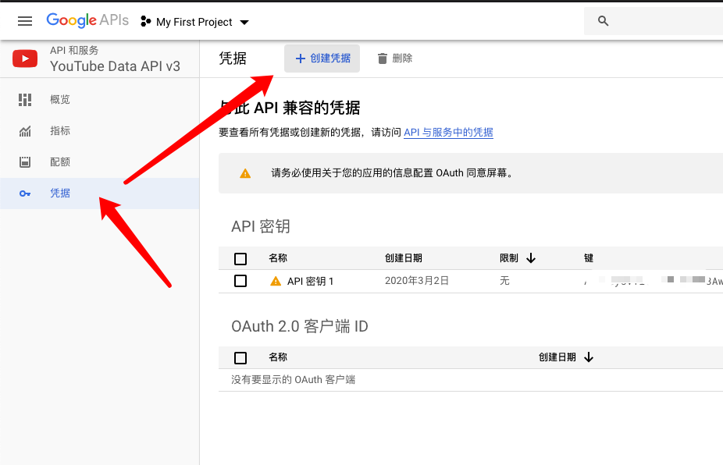Open the API 密钥 1 entry

point(310,281)
